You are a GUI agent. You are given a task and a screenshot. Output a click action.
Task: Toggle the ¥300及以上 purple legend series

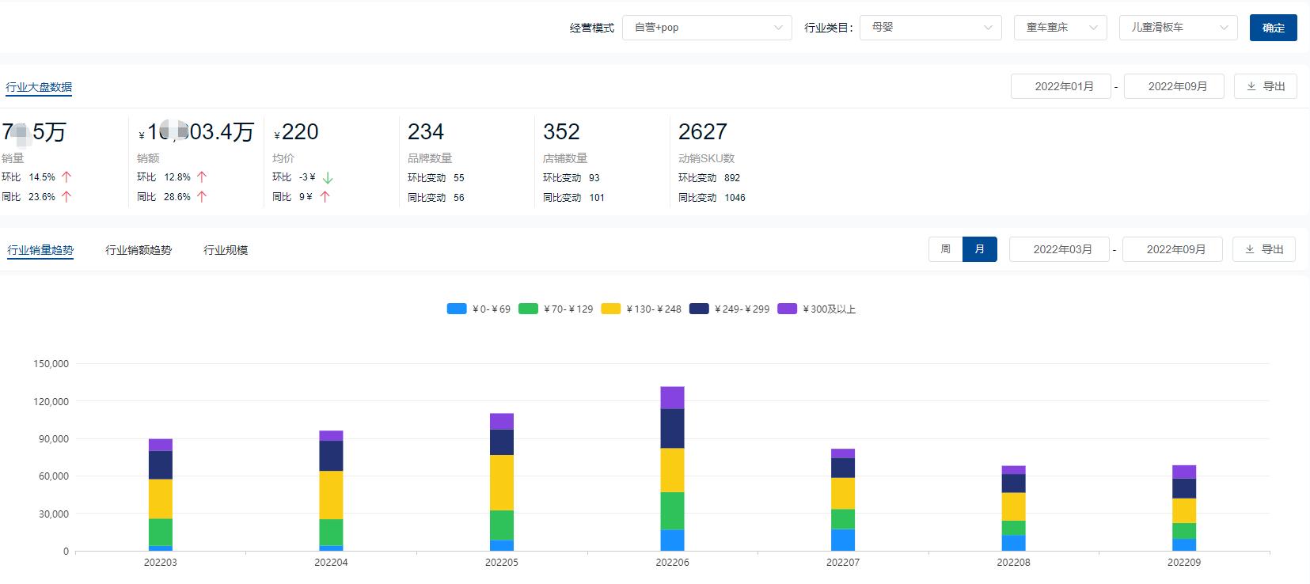787,309
